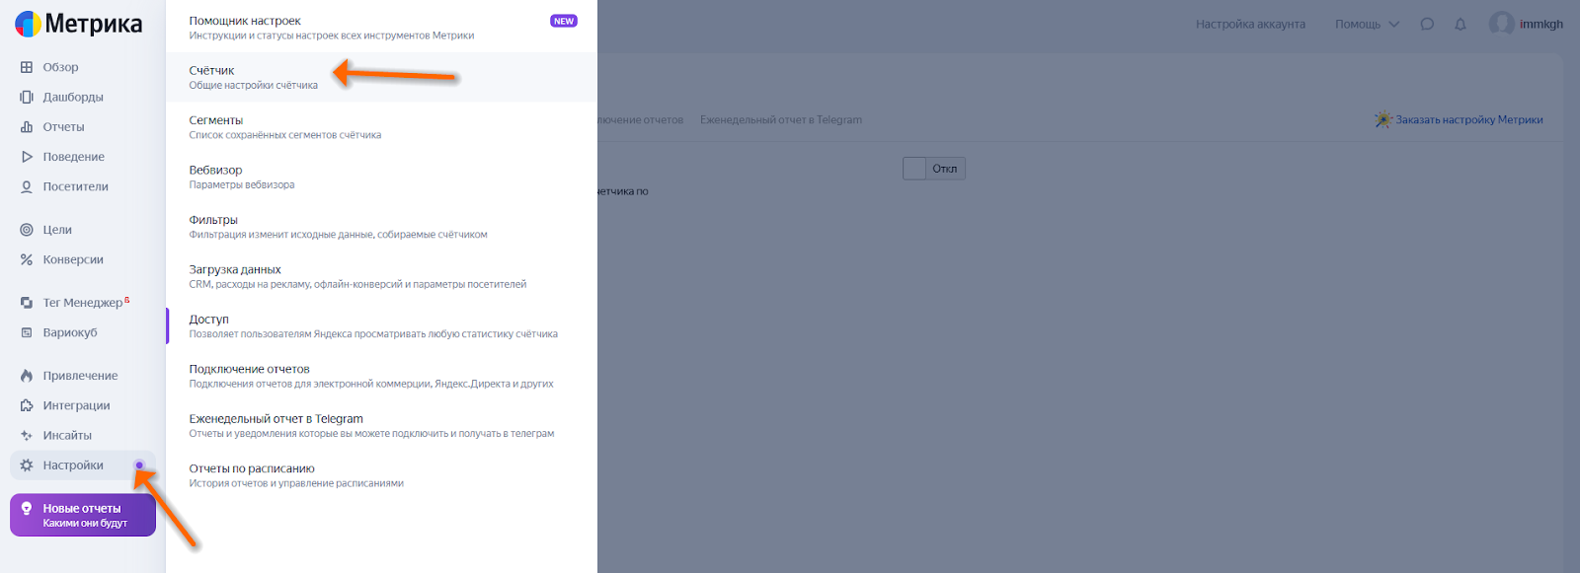This screenshot has height=573, width=1580.
Task: Click text "Список сохранённых сегментов счётчика"
Action: 285,135
